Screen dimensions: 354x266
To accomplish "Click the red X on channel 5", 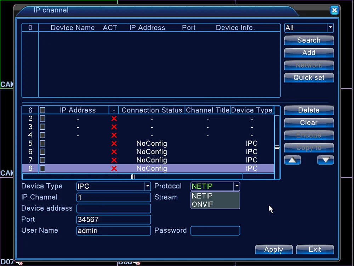I will (114, 143).
